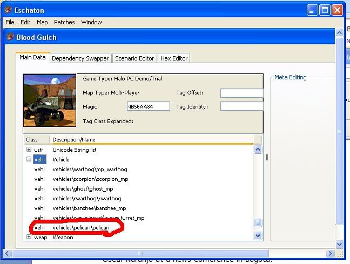350x264 pixels.
Task: Collapse the vehi Vehicle node
Action: (x=29, y=159)
